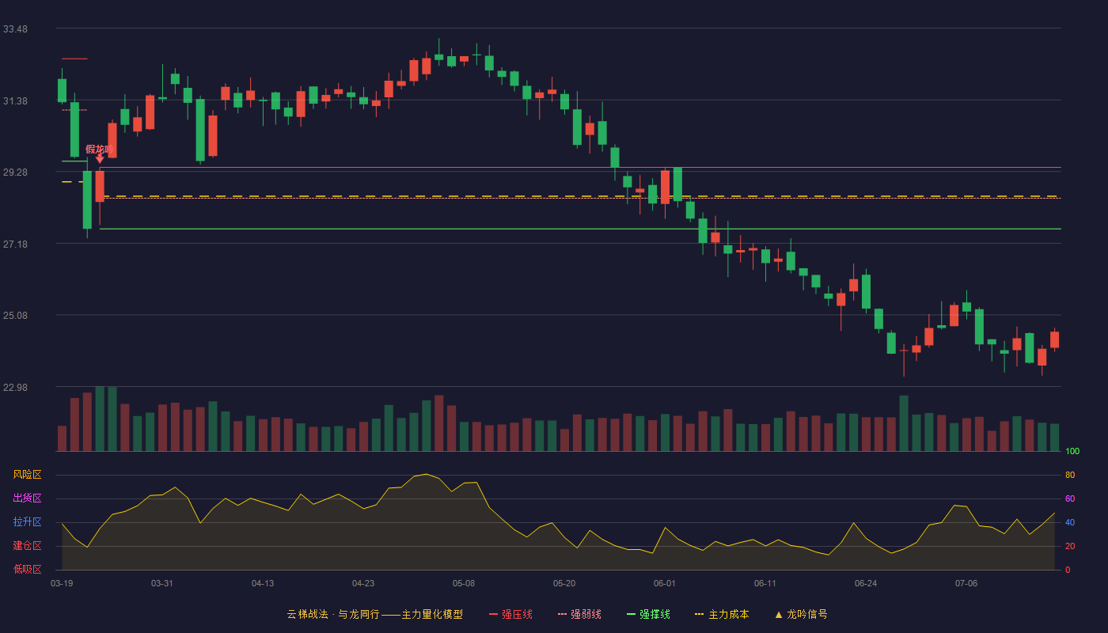The width and height of the screenshot is (1108, 633).
Task: Toggle 强压线 series visibility in legend
Action: pyautogui.click(x=517, y=615)
